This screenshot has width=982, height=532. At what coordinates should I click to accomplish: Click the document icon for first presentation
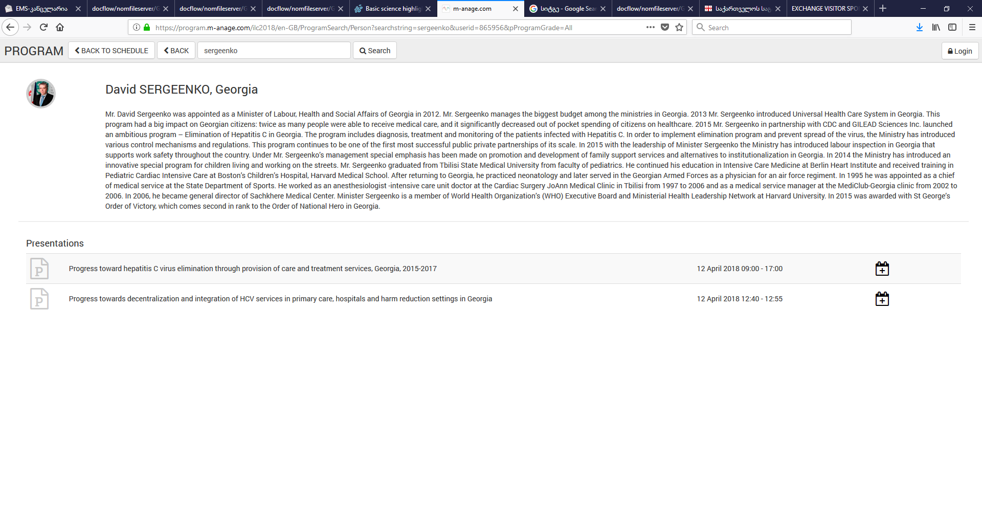click(x=39, y=269)
